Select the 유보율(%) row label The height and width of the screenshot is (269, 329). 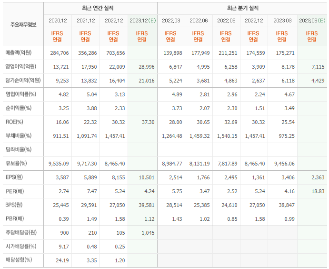16,164
